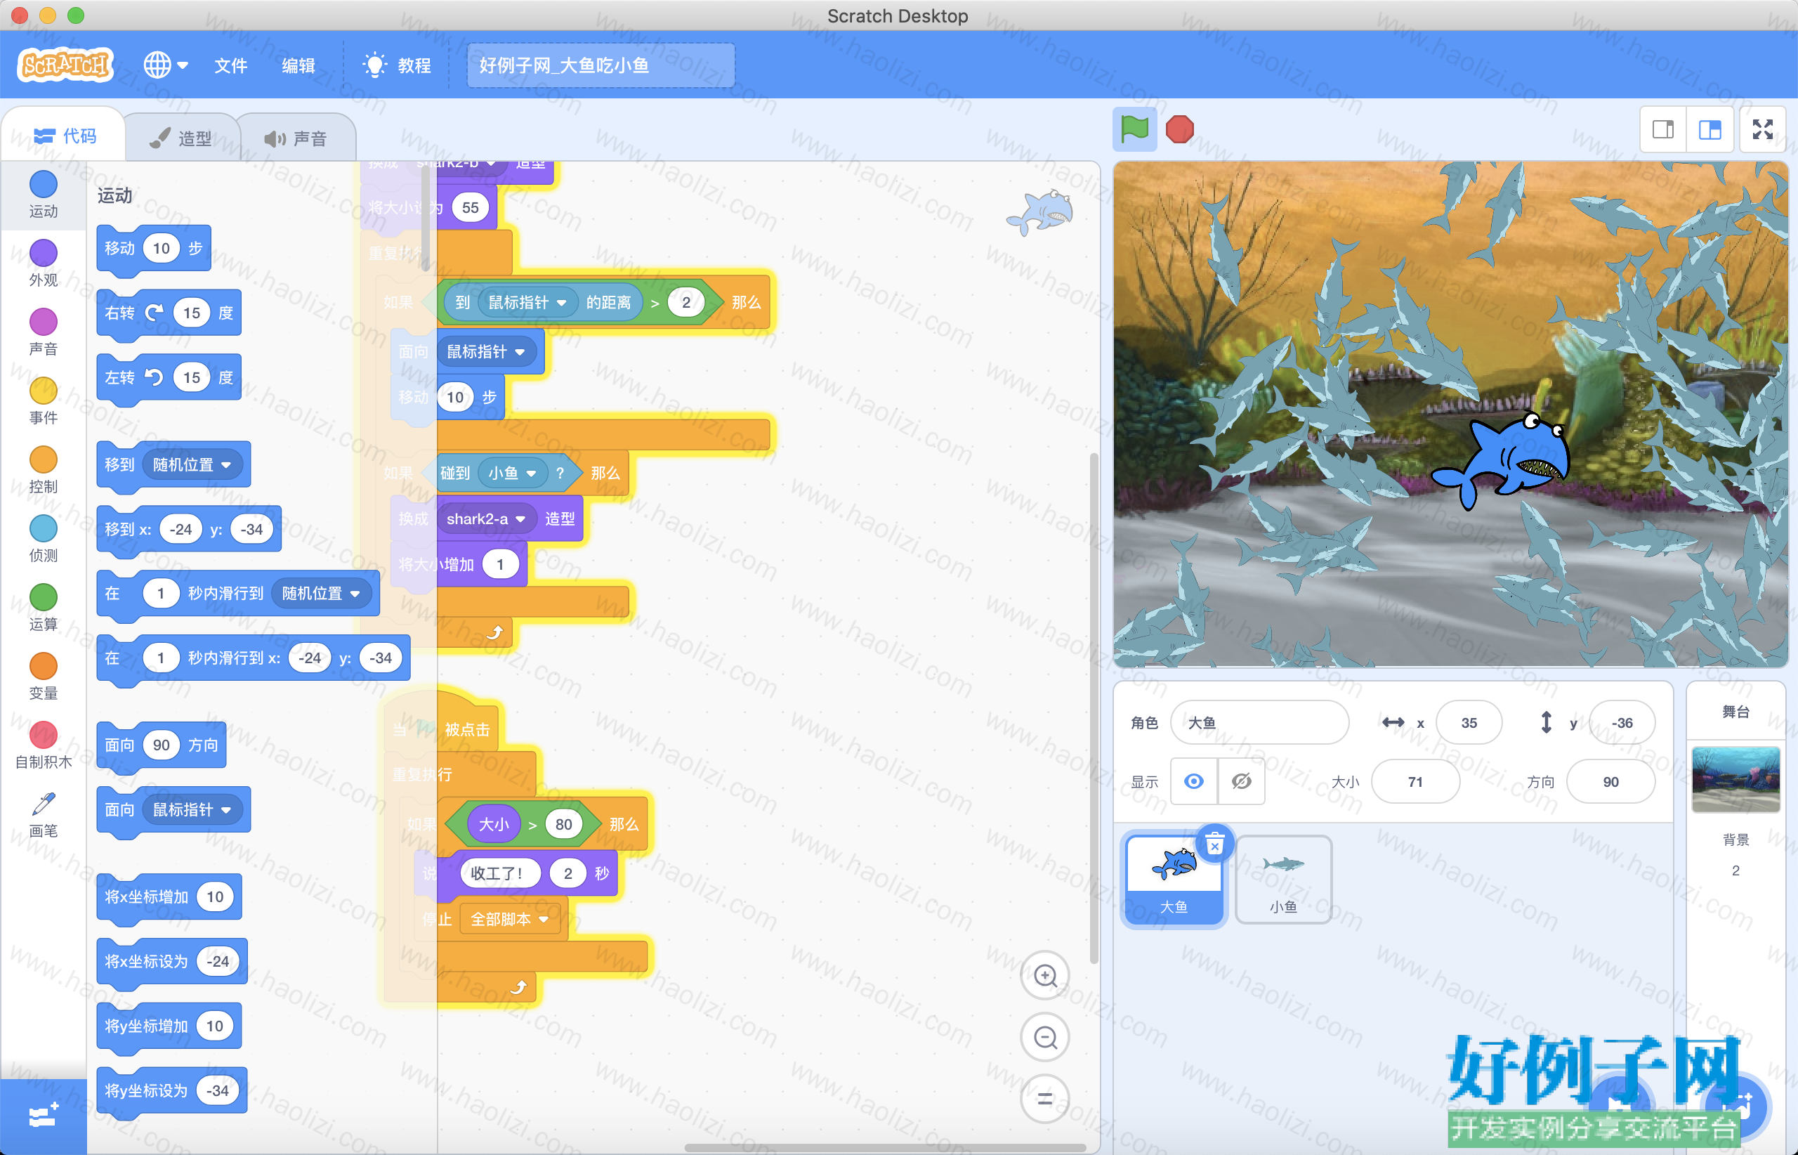Image resolution: width=1798 pixels, height=1155 pixels.
Task: Click the 面向 90 方向 block
Action: coord(160,745)
